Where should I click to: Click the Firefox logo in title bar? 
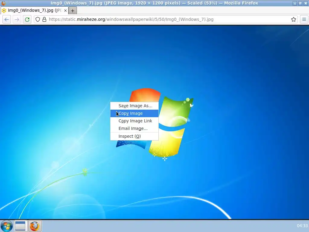[3, 3]
